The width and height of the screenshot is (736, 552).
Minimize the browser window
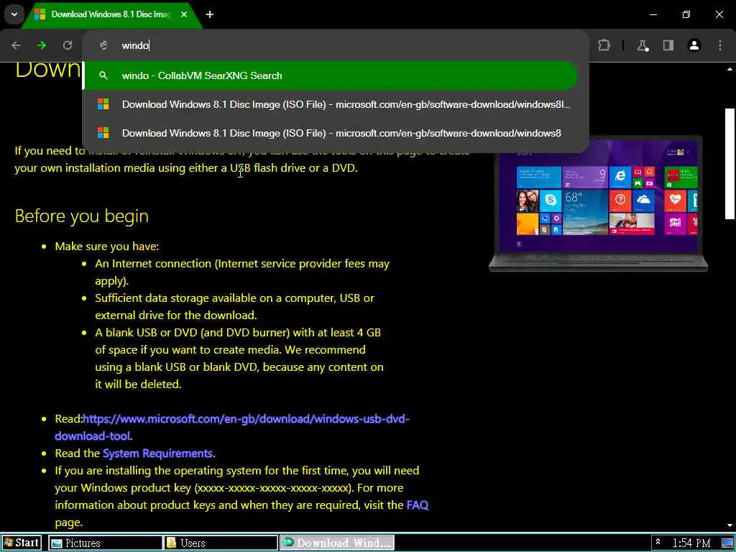pos(653,14)
